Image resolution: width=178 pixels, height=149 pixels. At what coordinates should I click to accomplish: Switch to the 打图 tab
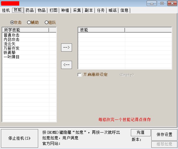pyautogui.click(x=53, y=10)
